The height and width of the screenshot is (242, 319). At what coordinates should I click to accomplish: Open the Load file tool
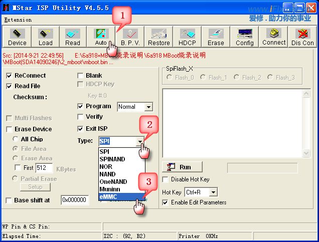(45, 37)
